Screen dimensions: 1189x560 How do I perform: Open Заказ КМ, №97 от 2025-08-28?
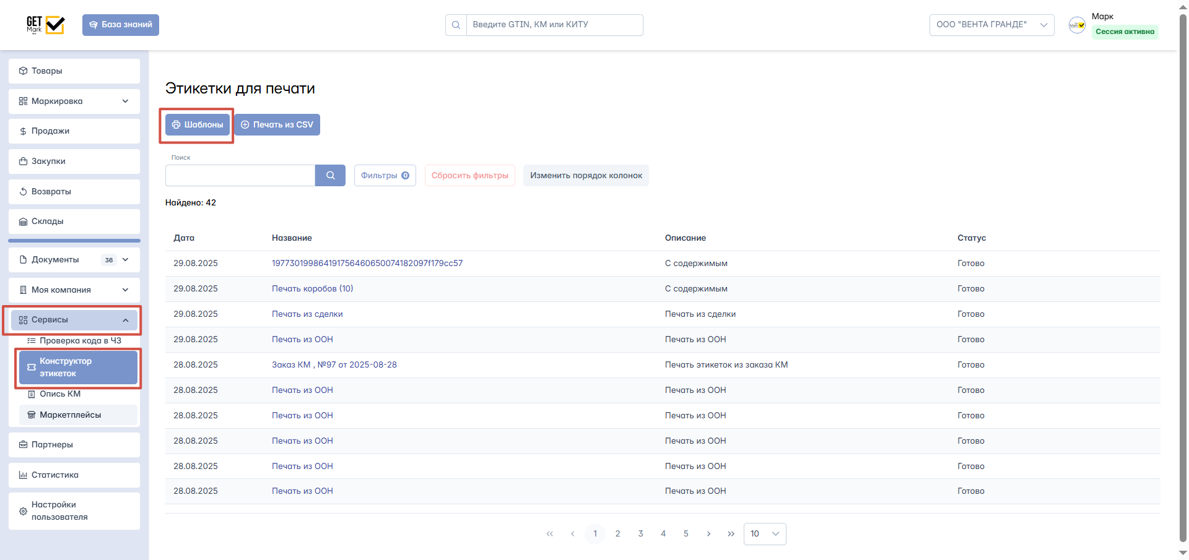point(334,365)
